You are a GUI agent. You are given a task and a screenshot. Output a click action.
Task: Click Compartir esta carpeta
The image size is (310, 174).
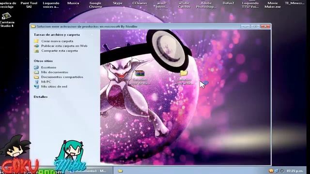(x=59, y=51)
